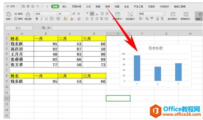Switch to the 开始 Home tab
The width and height of the screenshot is (203, 120).
point(55,6)
